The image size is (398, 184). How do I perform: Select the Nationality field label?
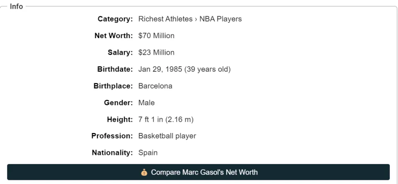point(112,153)
